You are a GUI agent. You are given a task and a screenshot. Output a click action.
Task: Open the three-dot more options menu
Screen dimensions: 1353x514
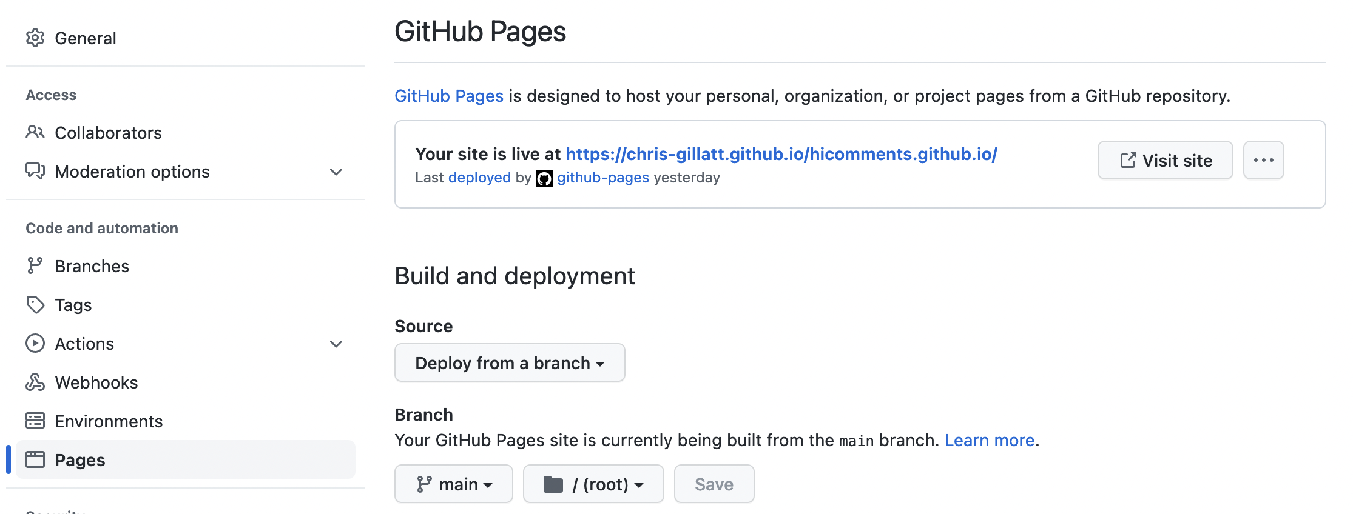pyautogui.click(x=1263, y=161)
